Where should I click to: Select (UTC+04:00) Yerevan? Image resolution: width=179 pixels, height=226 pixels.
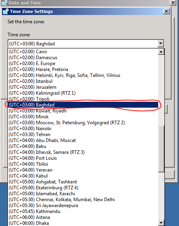[83, 170]
